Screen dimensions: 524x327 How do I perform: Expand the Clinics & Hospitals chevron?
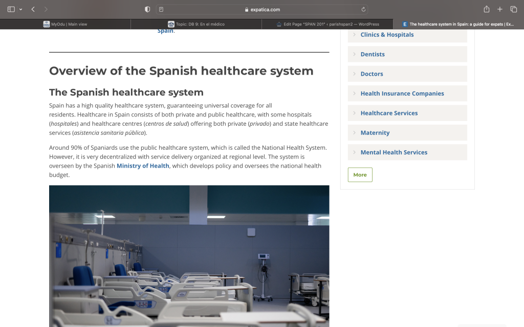[354, 34]
